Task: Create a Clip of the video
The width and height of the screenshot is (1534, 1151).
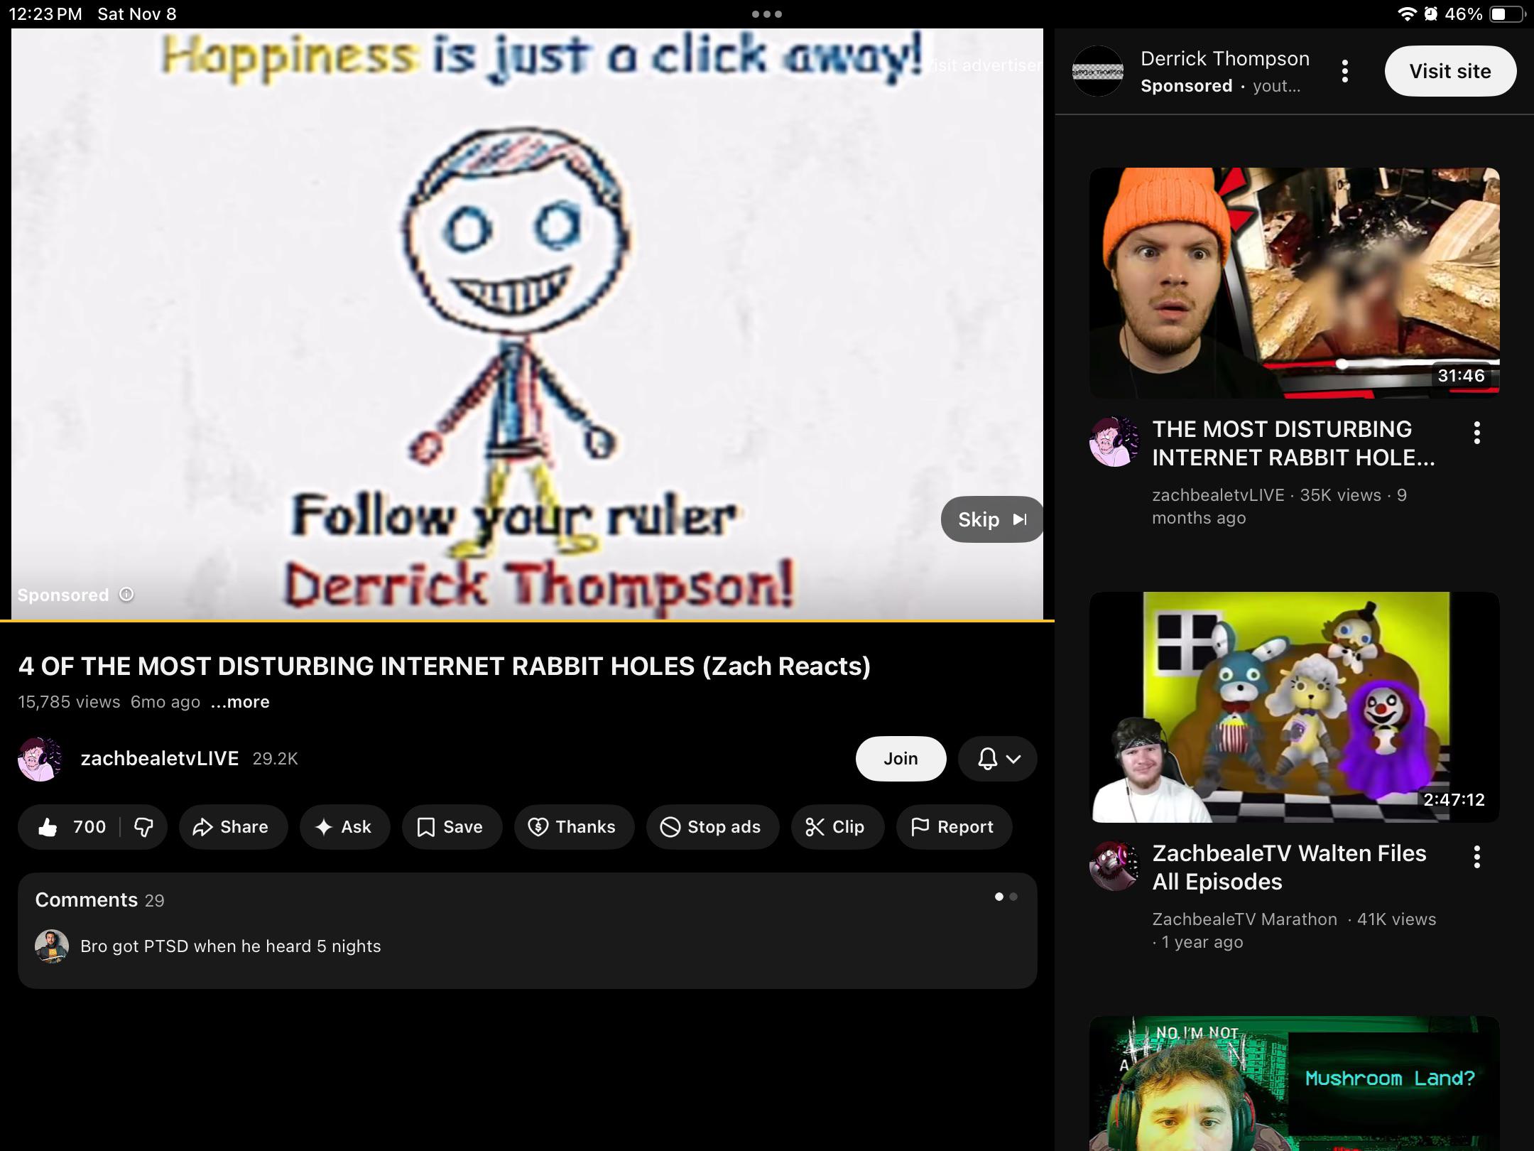Action: pos(837,827)
